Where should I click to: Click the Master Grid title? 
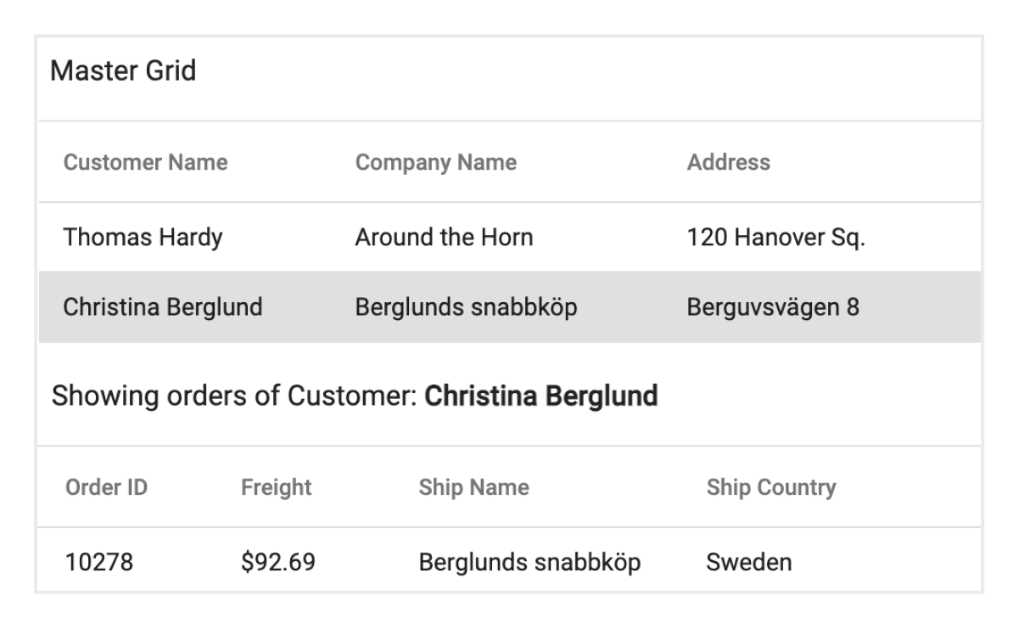pos(123,71)
